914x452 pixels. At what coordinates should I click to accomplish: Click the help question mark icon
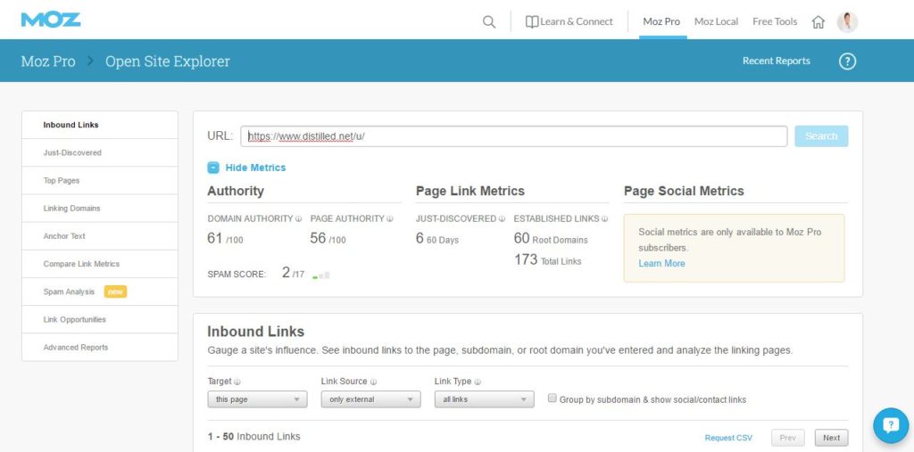coord(847,62)
